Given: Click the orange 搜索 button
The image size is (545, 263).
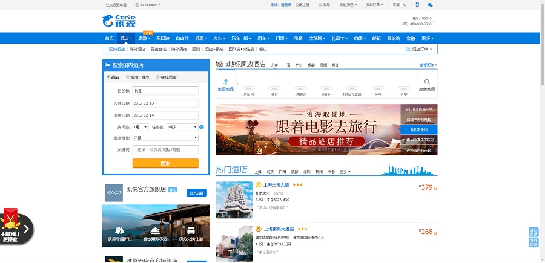Looking at the screenshot, I should 165,163.
